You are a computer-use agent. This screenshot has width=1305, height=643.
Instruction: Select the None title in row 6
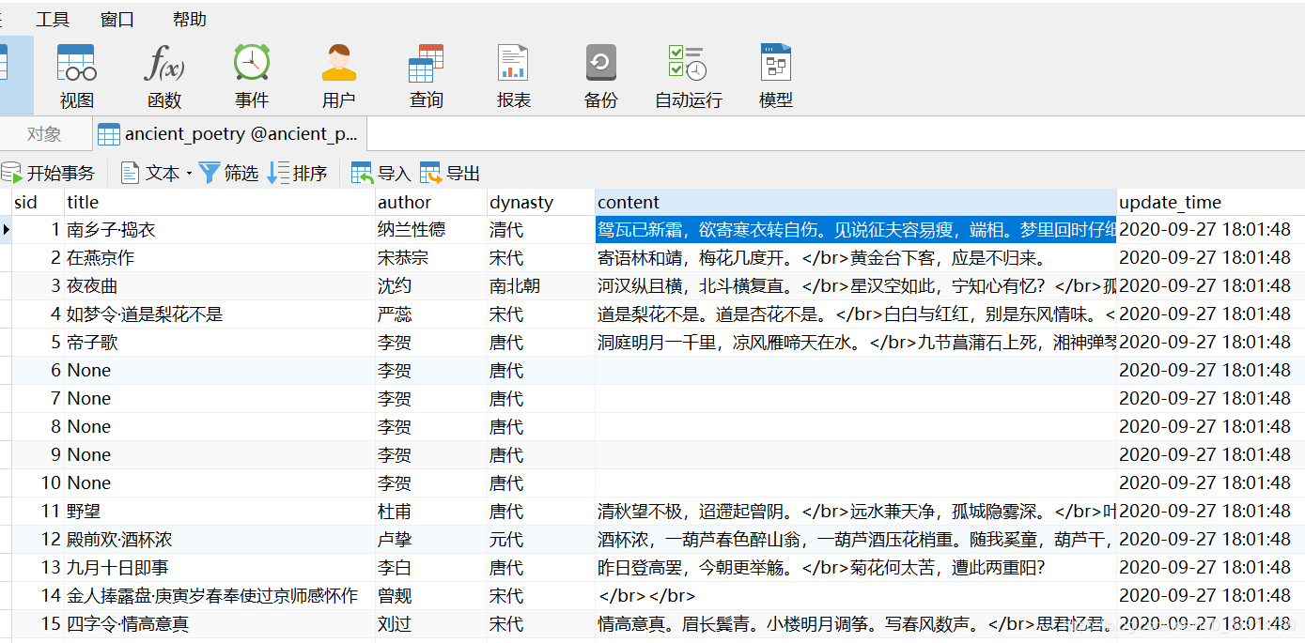tap(220, 371)
